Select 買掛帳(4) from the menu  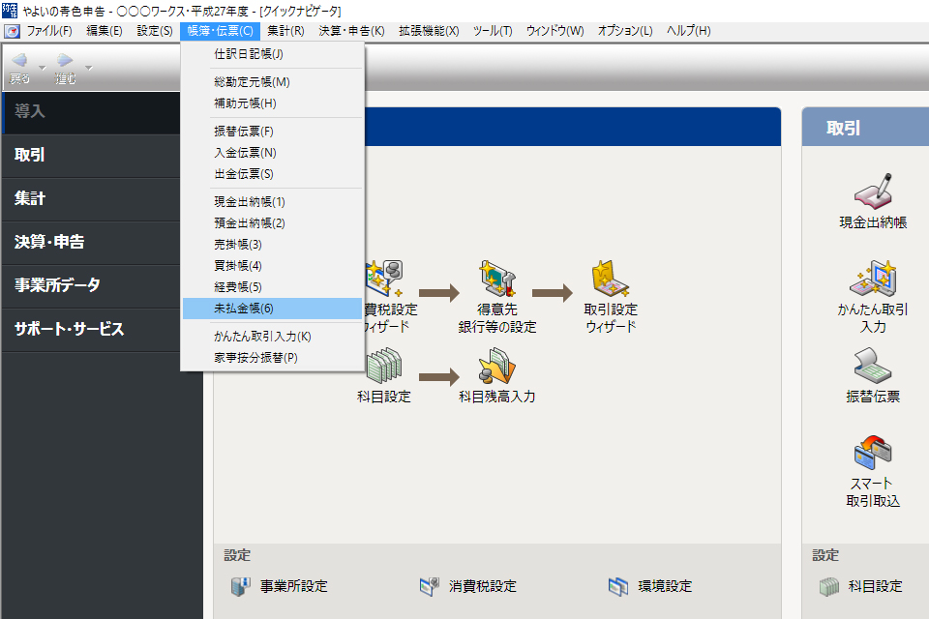point(272,265)
